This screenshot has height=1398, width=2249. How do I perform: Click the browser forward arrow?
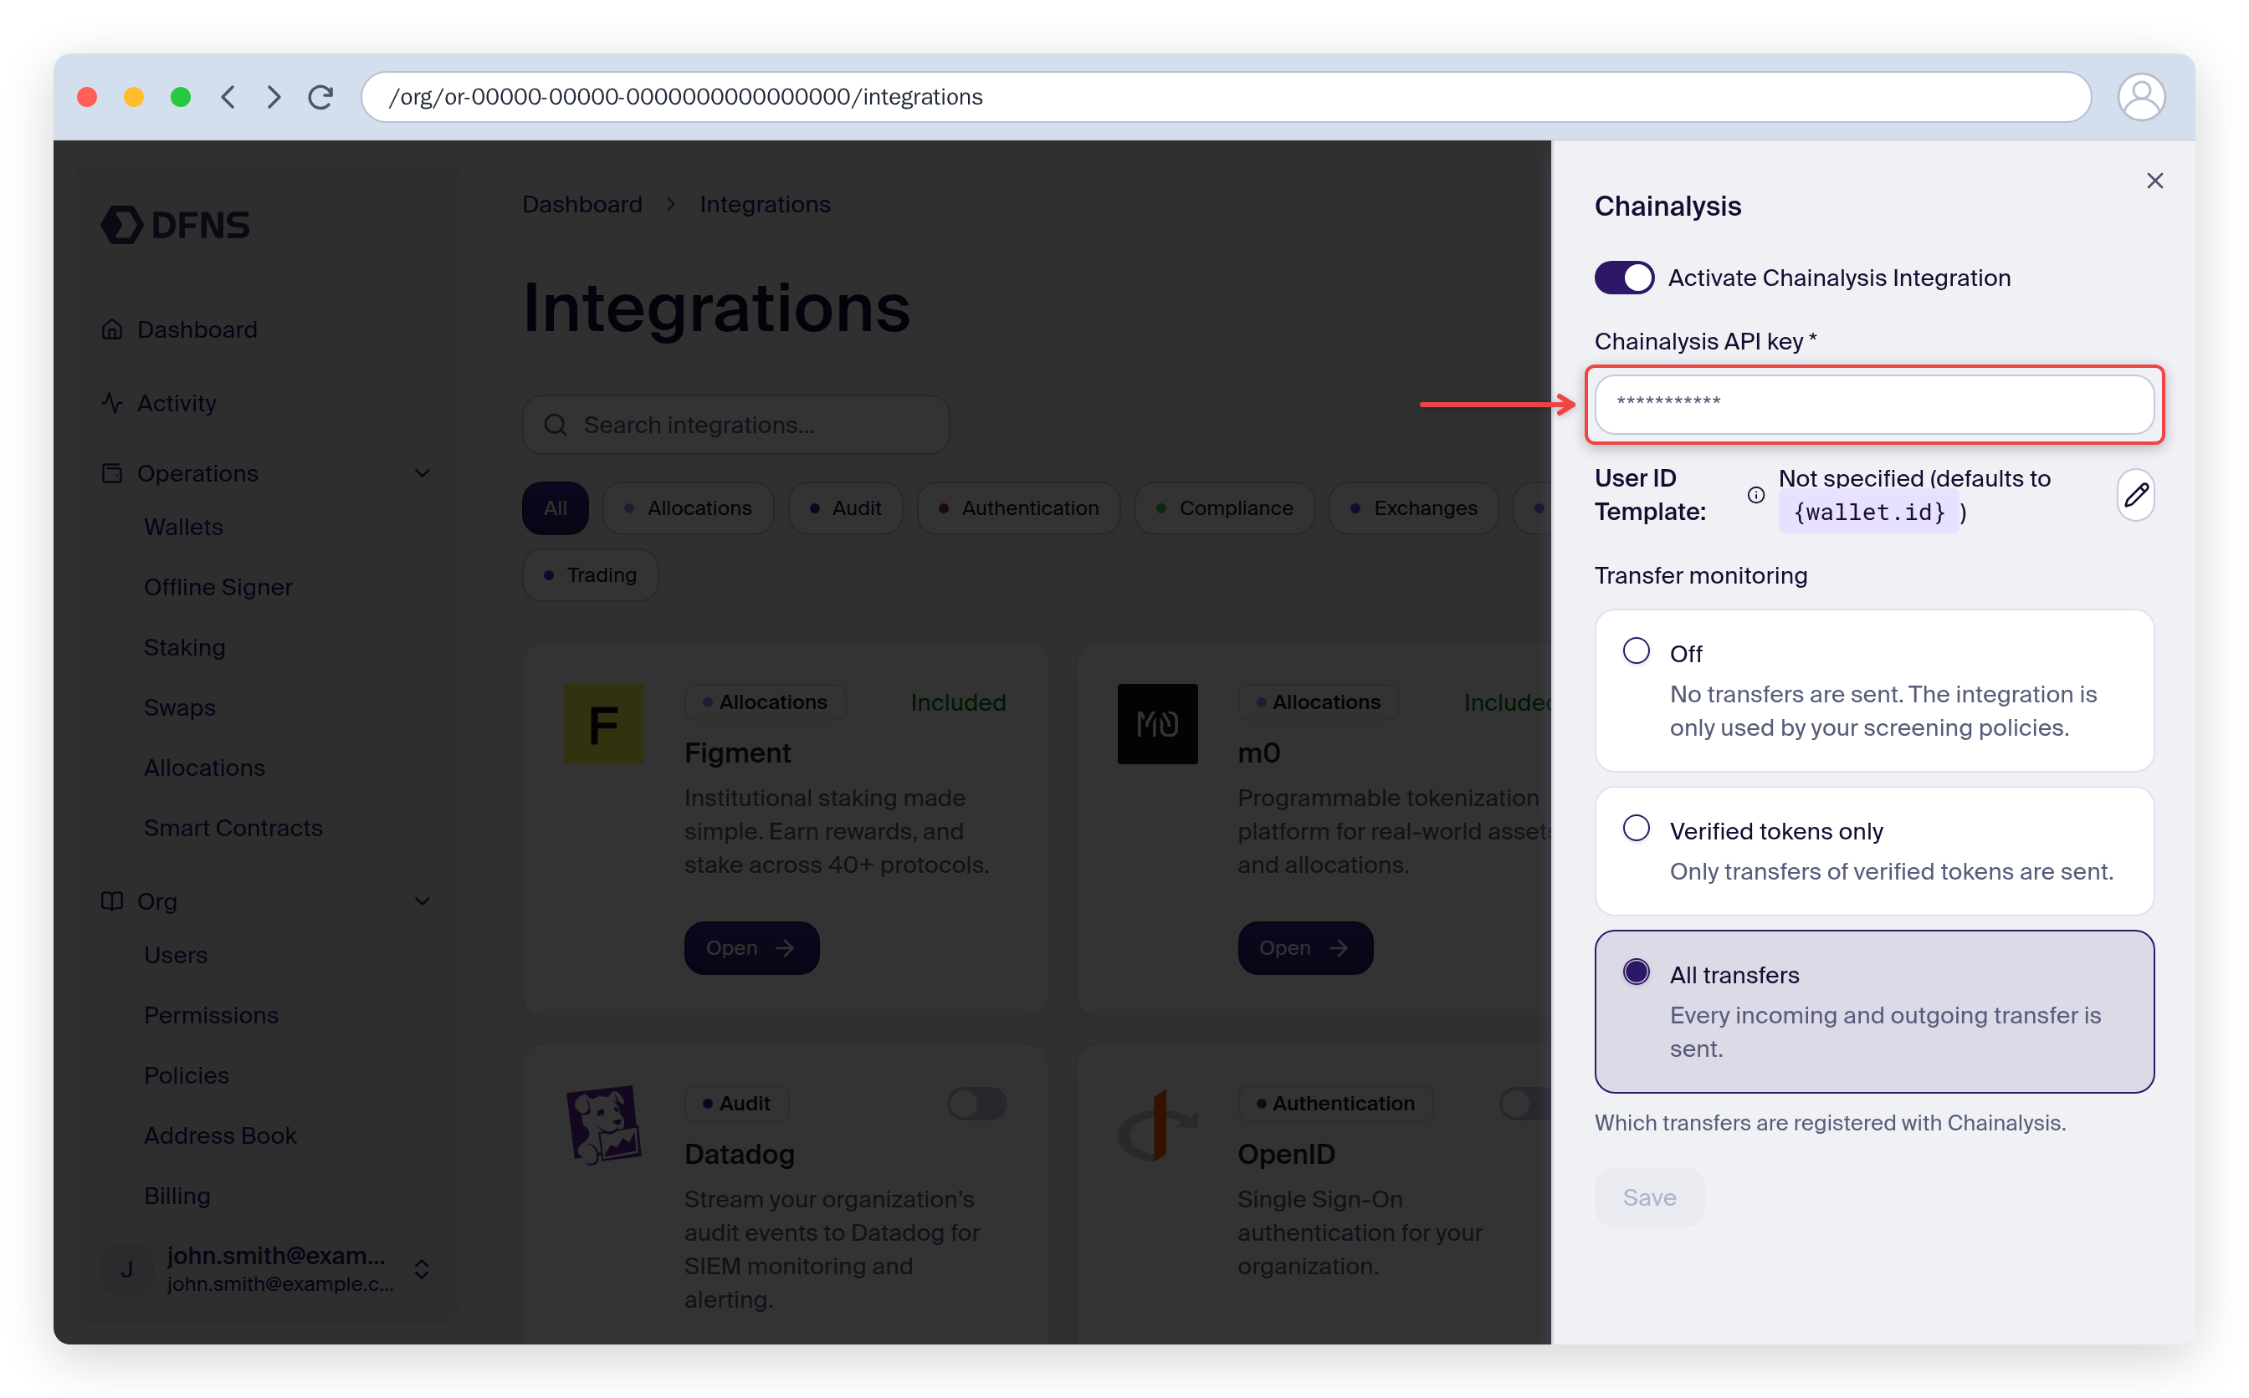click(274, 97)
